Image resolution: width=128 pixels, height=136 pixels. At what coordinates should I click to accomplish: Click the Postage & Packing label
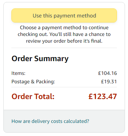pos(33,82)
